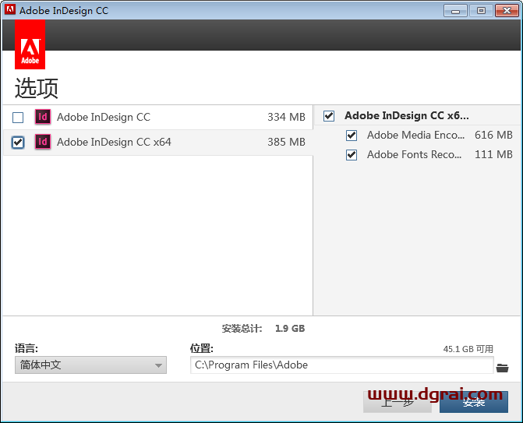Image resolution: width=523 pixels, height=423 pixels.
Task: Click the 1.9 GB install total value
Action: pos(290,329)
